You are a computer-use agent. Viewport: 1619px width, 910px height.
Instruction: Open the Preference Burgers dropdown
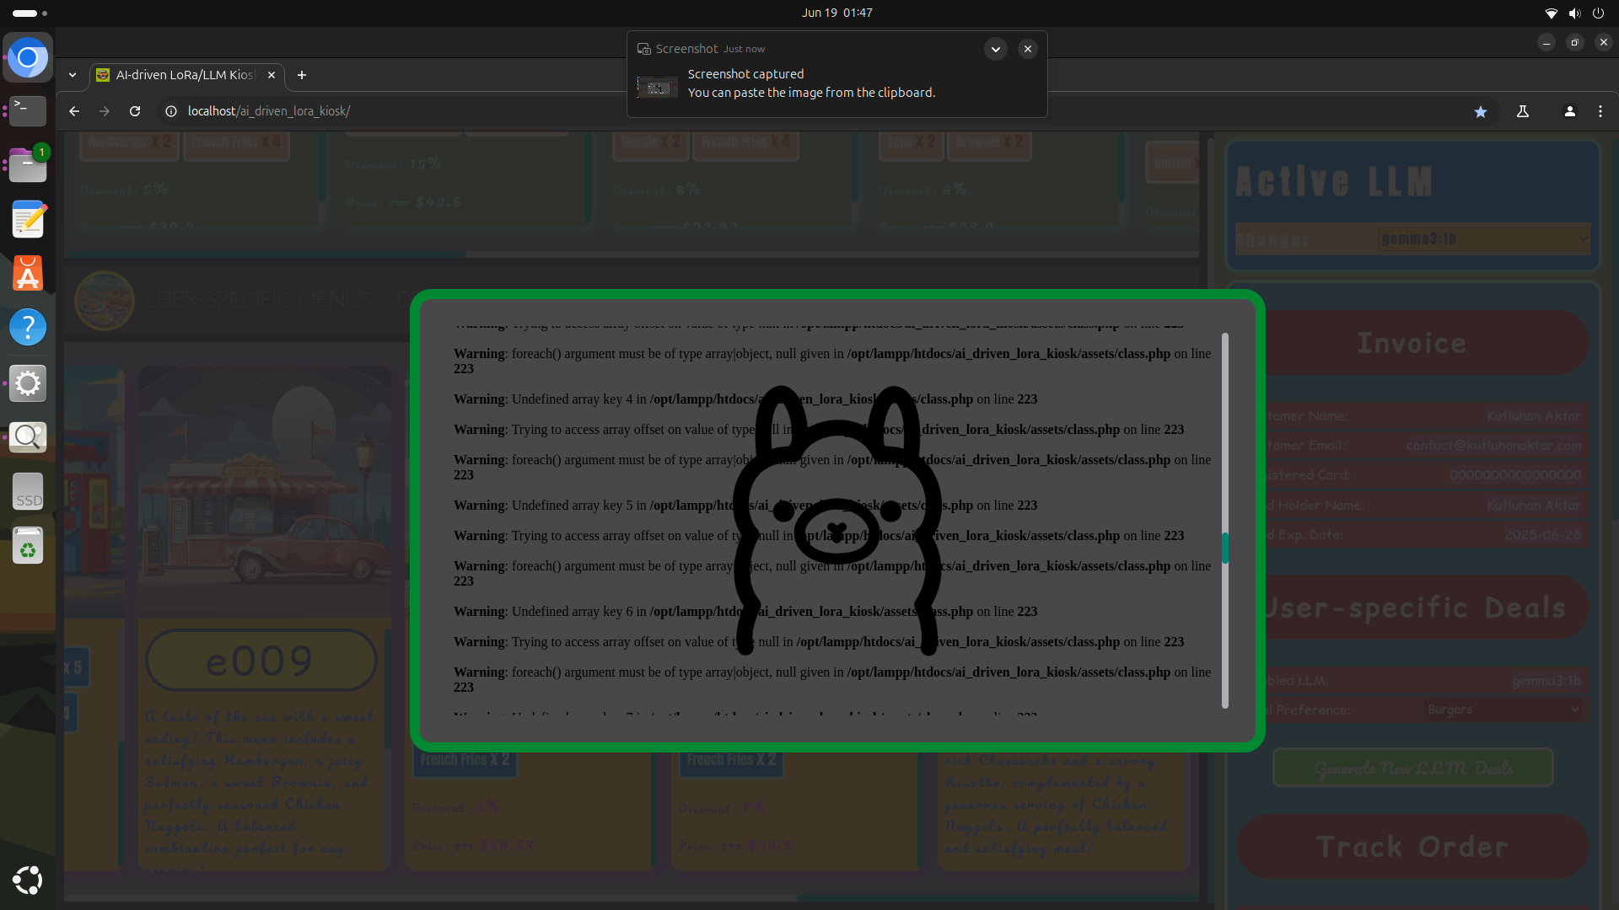tap(1503, 709)
